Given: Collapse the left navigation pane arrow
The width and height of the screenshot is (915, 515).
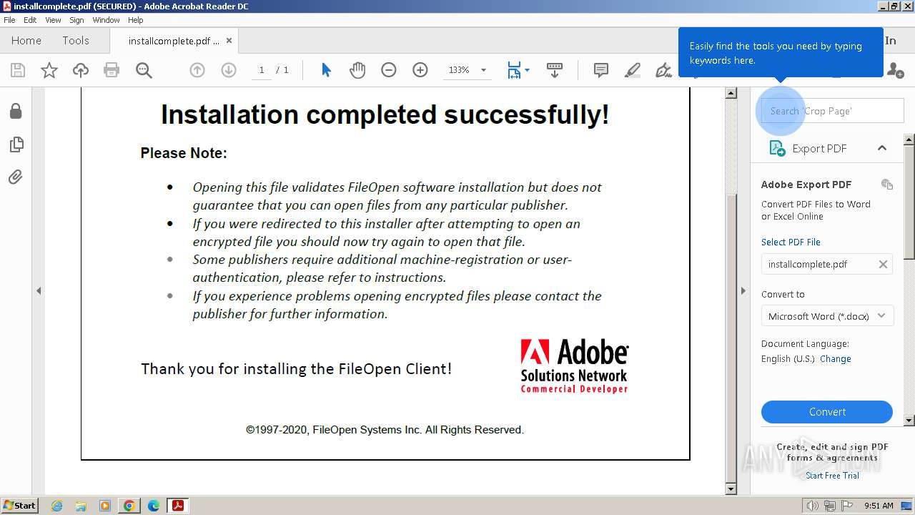Looking at the screenshot, I should (39, 291).
